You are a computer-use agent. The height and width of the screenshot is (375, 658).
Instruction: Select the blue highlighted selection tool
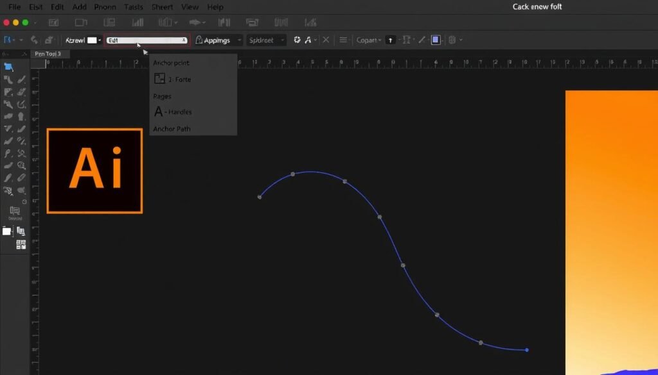tap(8, 67)
